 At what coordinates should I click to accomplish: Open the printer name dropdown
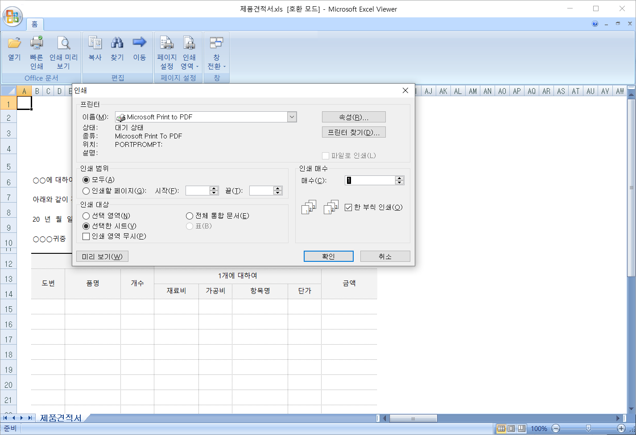pyautogui.click(x=292, y=117)
